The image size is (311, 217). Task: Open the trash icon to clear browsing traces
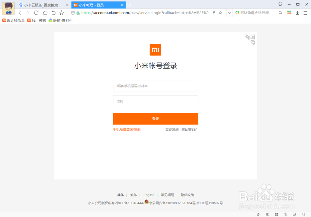click(x=276, y=214)
